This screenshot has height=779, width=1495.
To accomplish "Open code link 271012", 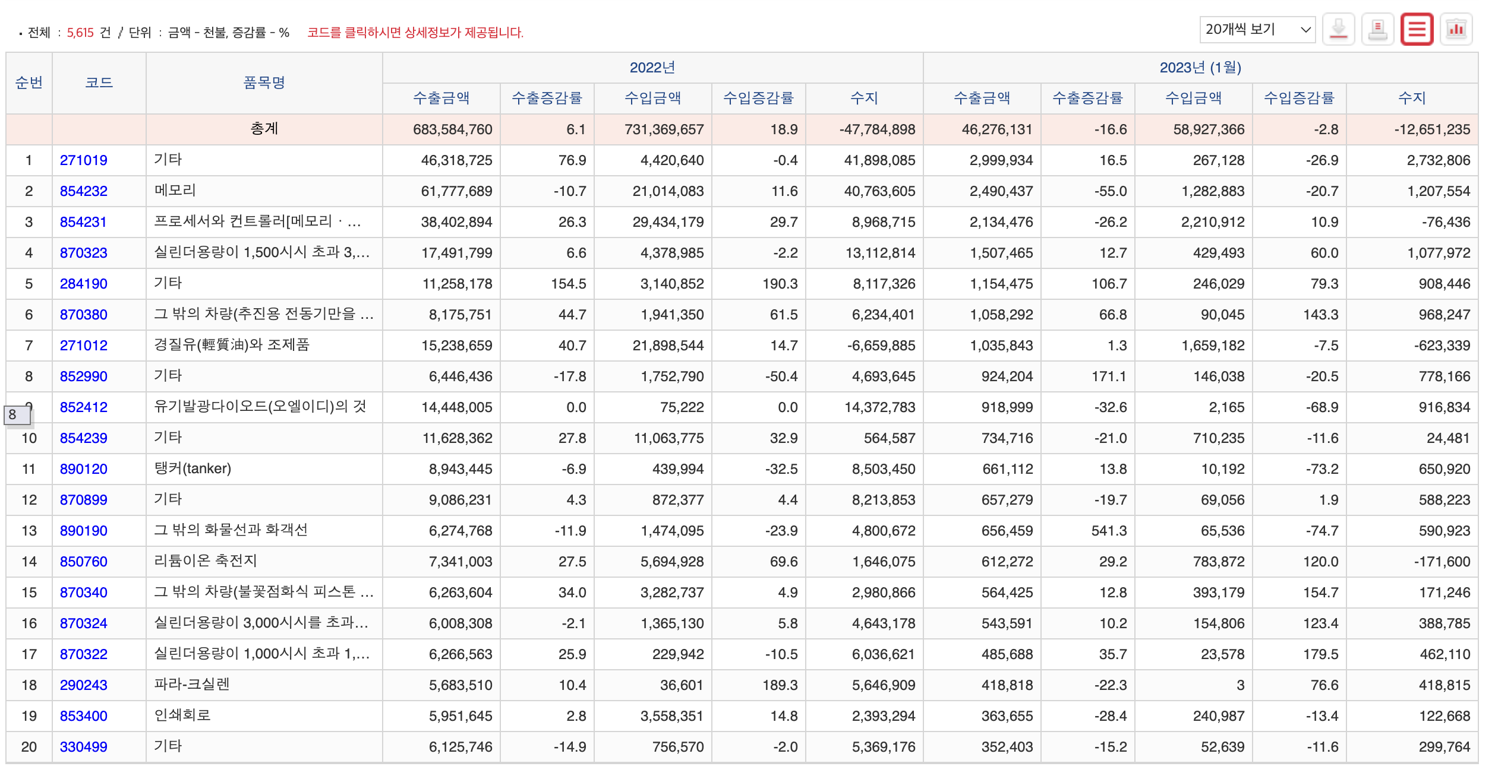I will 83,346.
